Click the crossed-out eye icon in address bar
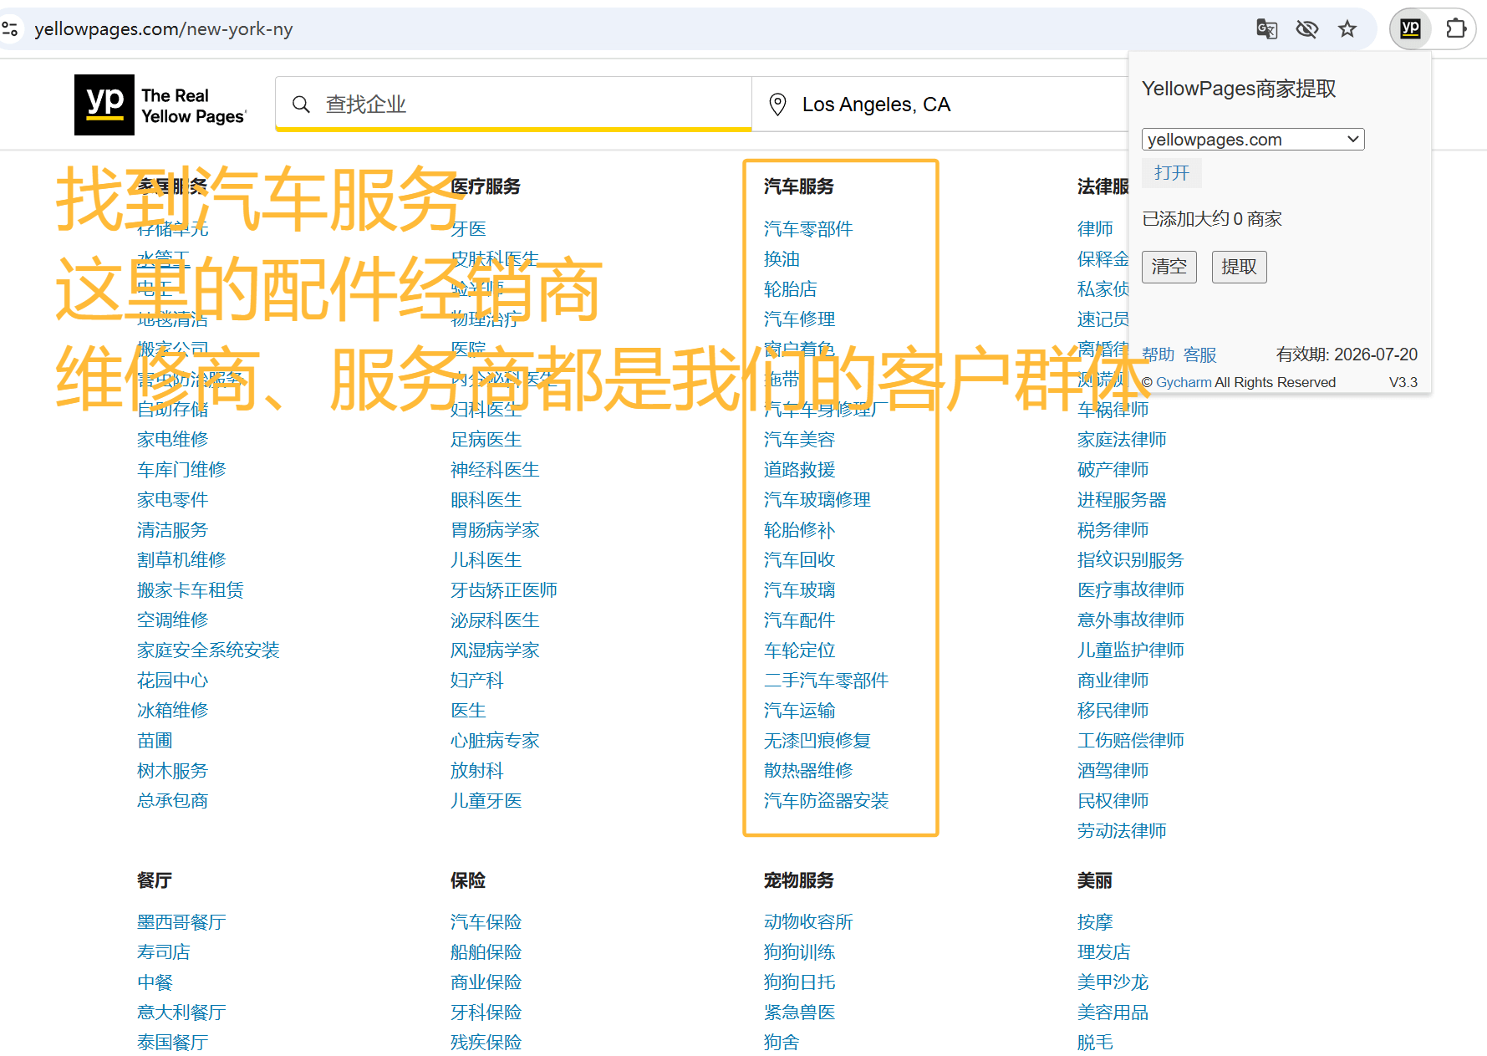This screenshot has height=1056, width=1487. coord(1307,29)
